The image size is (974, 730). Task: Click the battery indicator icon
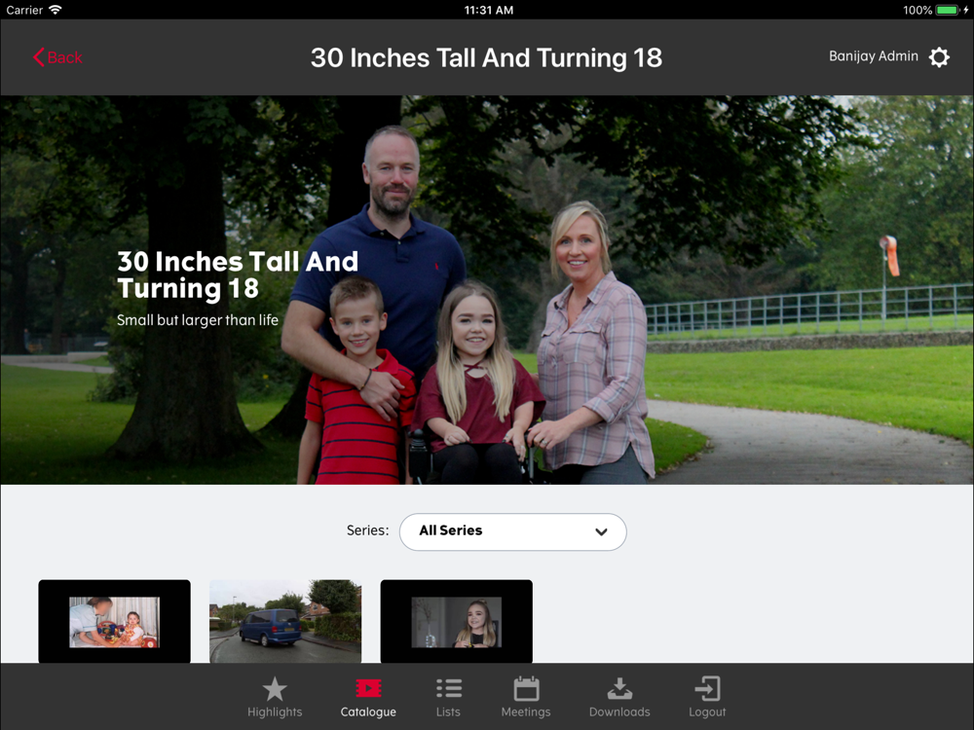point(948,10)
